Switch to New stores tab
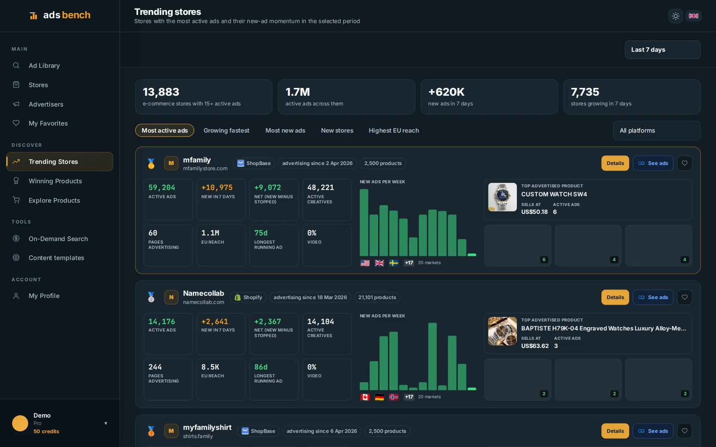 click(337, 130)
